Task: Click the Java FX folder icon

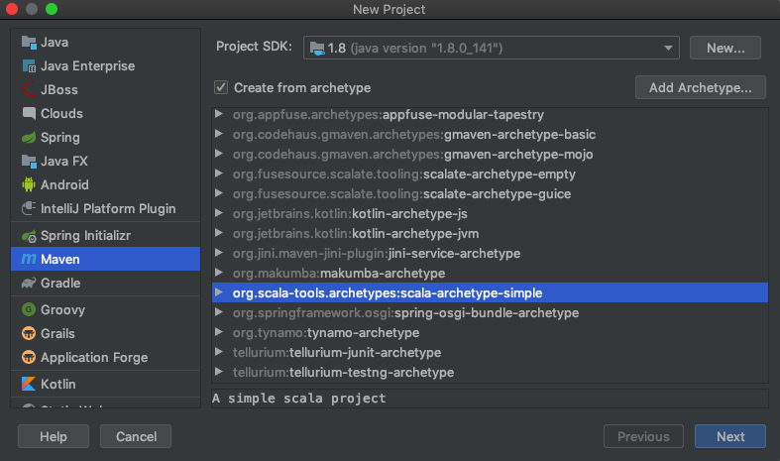Action: tap(29, 162)
